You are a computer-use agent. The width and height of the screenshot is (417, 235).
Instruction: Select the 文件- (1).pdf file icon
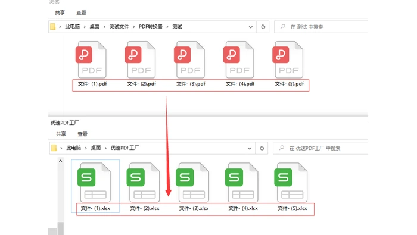[91, 59]
